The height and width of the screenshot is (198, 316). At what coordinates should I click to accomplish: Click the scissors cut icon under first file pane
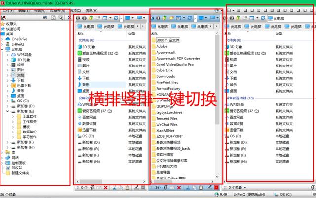114,188
